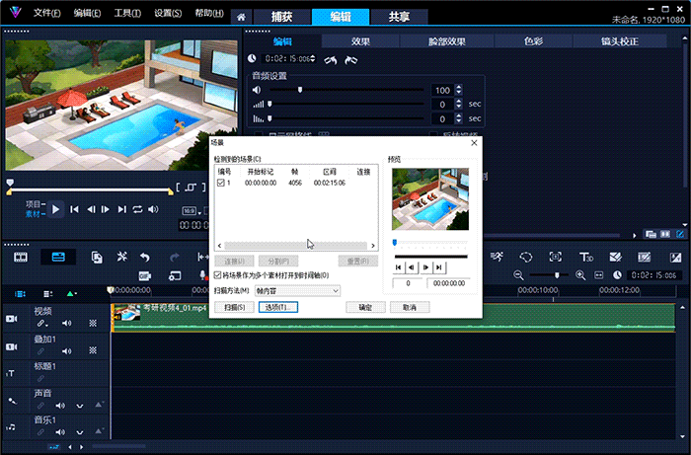Open the scan method dropdown
The height and width of the screenshot is (455, 691).
coord(297,291)
